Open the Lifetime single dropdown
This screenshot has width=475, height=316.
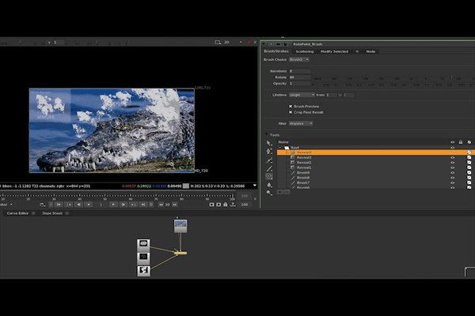pos(302,95)
